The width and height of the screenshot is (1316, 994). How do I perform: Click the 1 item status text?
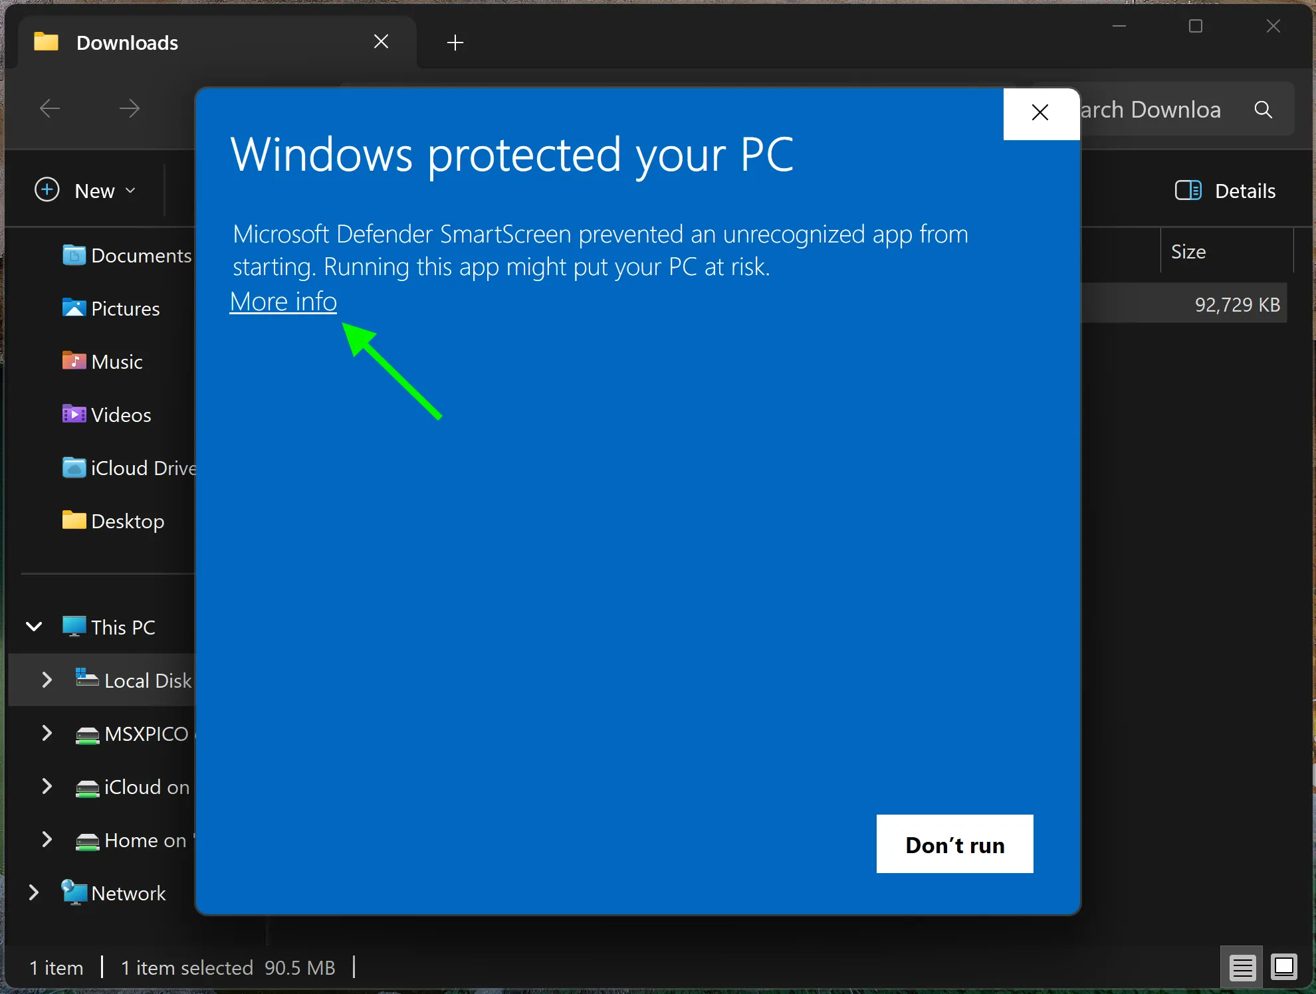coord(56,967)
